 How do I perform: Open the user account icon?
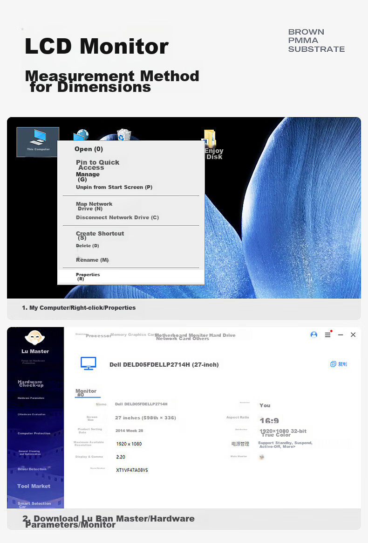[x=313, y=334]
